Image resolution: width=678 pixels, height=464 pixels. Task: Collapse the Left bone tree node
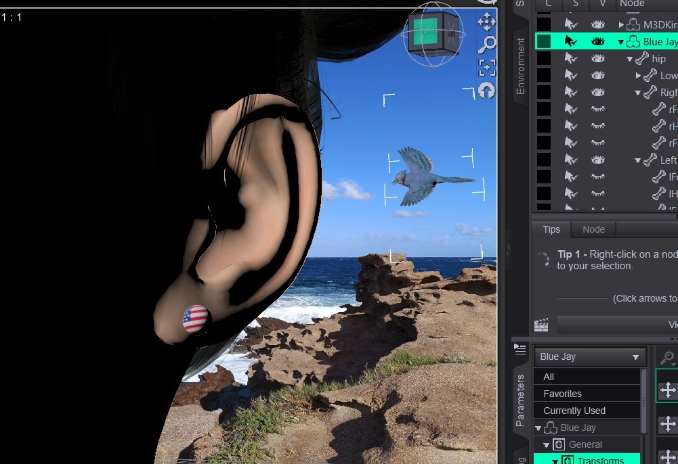pos(638,160)
